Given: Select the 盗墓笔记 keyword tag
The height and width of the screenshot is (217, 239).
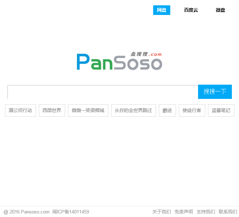Looking at the screenshot, I should [221, 110].
